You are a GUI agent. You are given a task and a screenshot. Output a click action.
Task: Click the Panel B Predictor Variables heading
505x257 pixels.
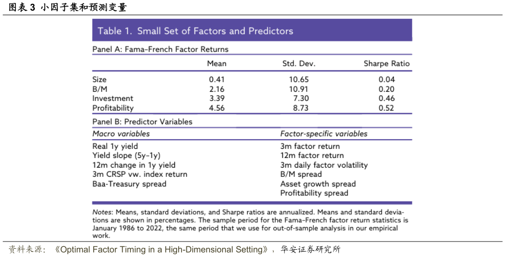pyautogui.click(x=142, y=122)
